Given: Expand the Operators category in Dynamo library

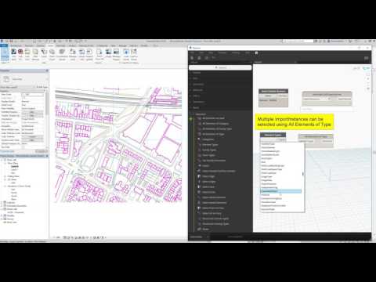Looking at the screenshot, I should point(199,102).
